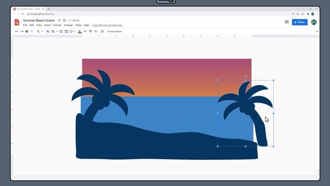Click the Undo arrow in the toolbar
The width and height of the screenshot is (330, 186).
[17, 32]
